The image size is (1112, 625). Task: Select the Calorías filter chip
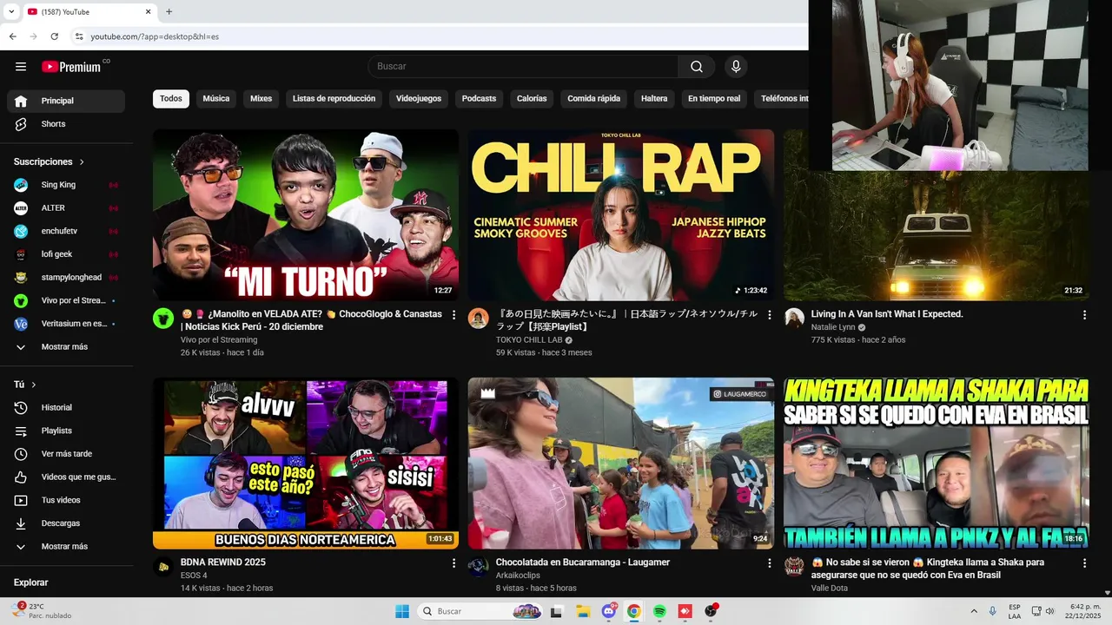(532, 99)
